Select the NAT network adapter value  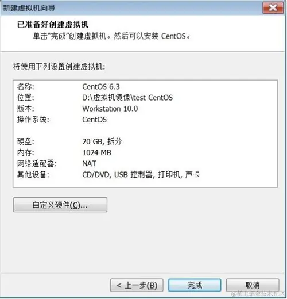point(89,163)
